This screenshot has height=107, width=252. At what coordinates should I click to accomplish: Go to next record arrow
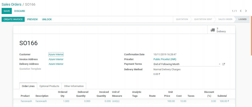coord(246,11)
